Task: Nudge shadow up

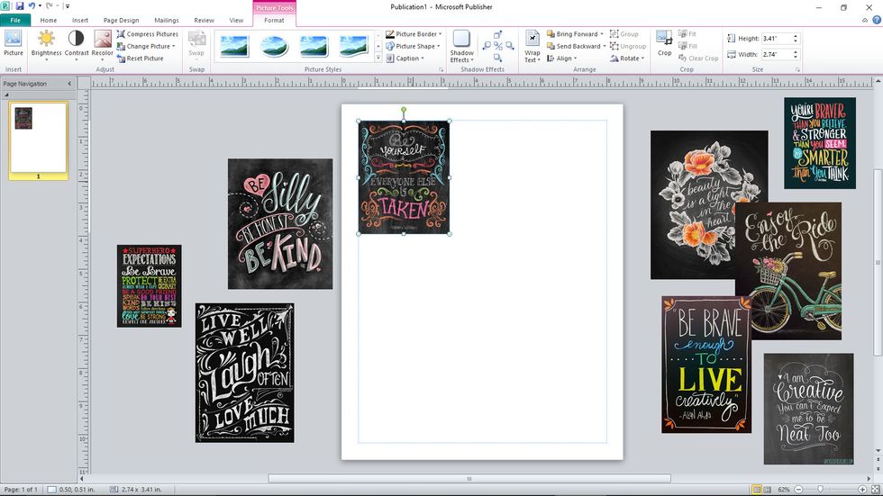Action: (x=497, y=35)
